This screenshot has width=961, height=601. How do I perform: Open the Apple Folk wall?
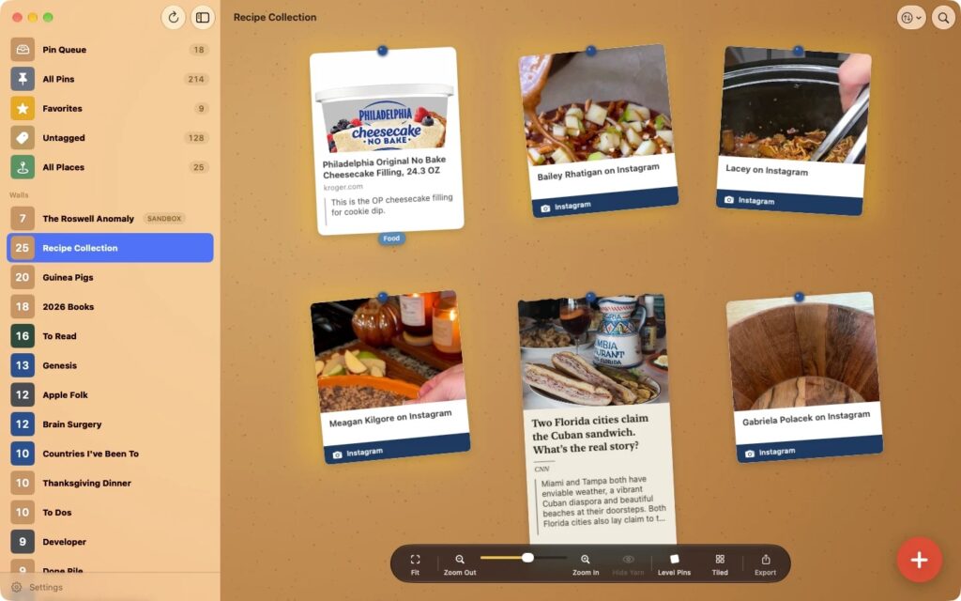[111, 395]
